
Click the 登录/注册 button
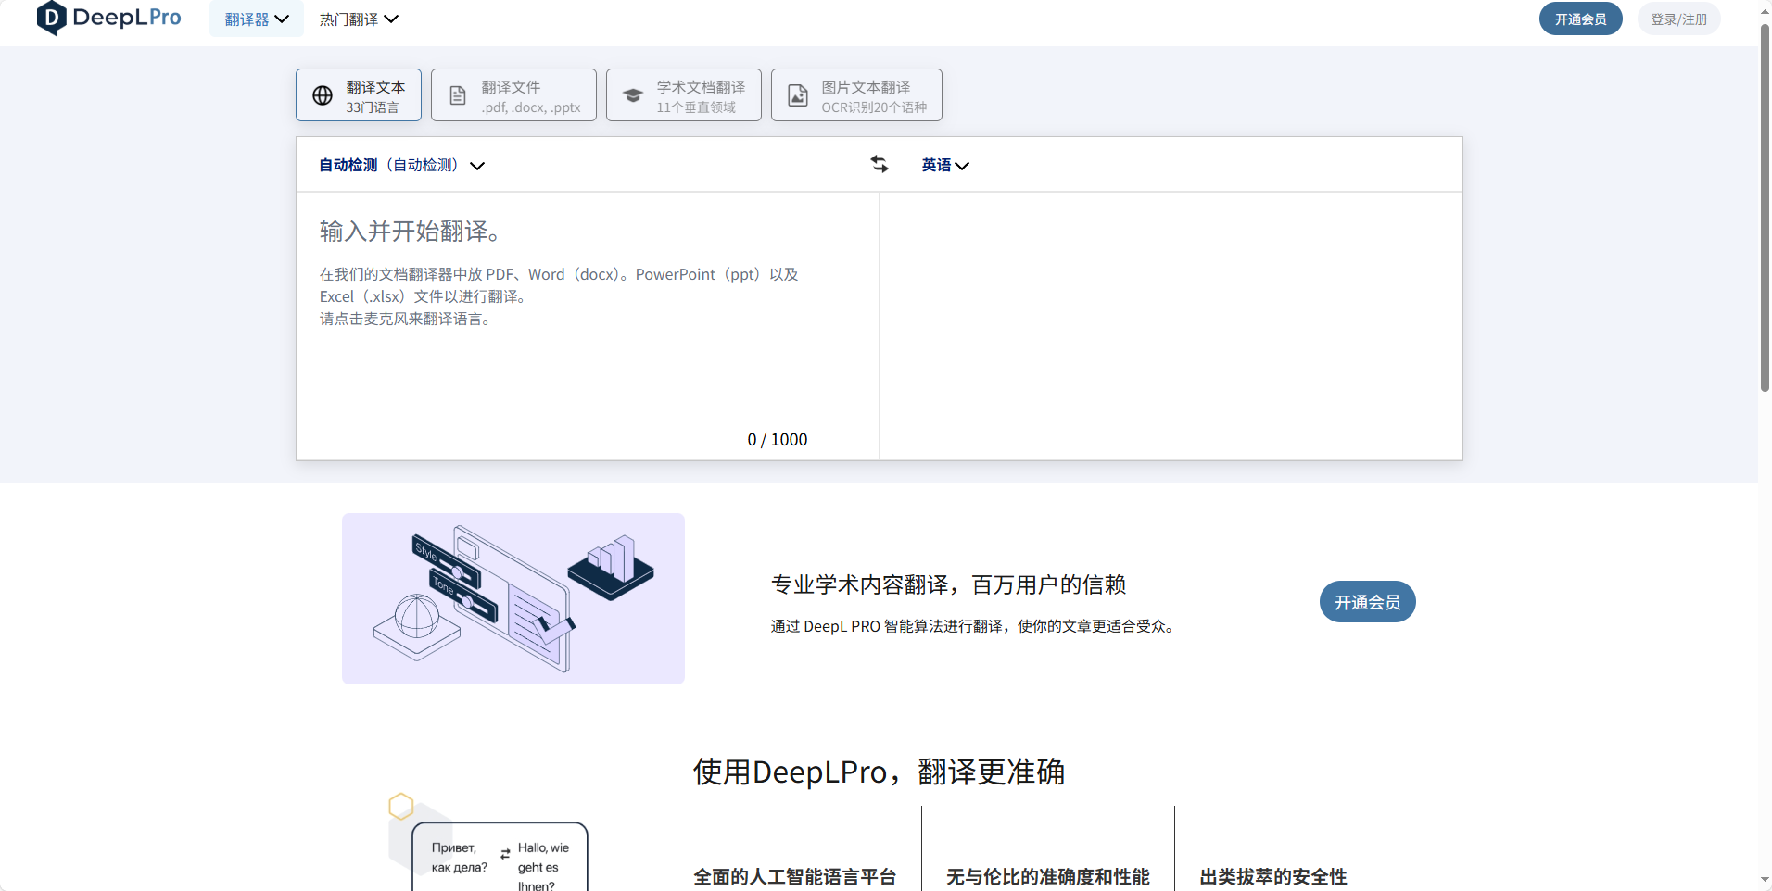[x=1679, y=19]
